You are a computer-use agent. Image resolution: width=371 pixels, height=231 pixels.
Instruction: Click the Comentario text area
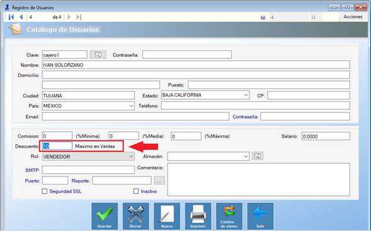[259, 180]
